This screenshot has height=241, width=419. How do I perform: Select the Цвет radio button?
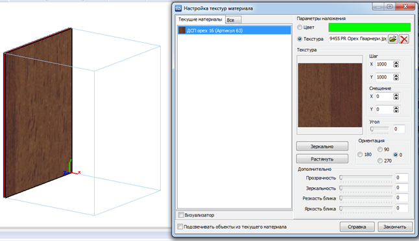(x=300, y=27)
